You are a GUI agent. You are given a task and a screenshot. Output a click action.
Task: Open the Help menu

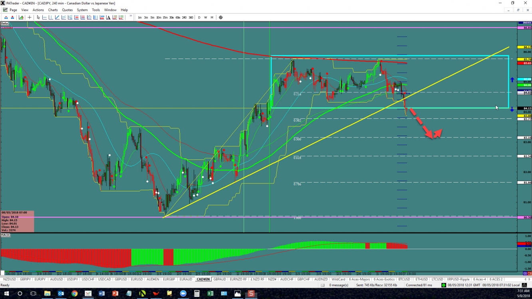tap(124, 10)
